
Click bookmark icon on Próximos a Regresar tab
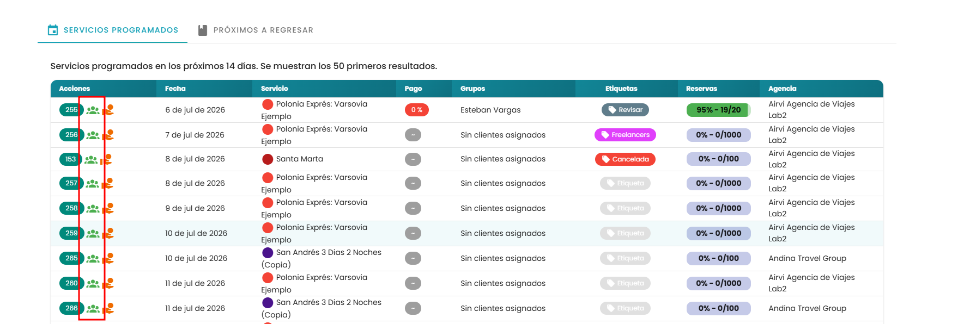tap(203, 30)
